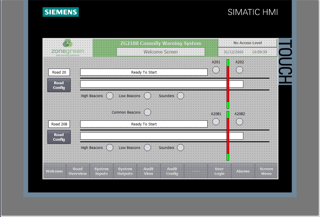The height and width of the screenshot is (217, 320).
Task: Click the A201 indicator lamp
Action: click(216, 70)
